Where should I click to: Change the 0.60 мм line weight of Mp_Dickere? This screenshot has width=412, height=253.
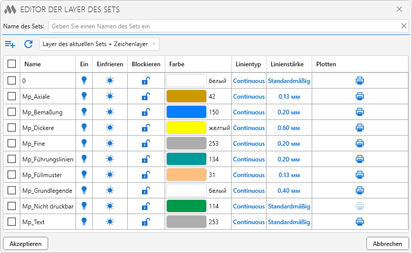point(289,128)
